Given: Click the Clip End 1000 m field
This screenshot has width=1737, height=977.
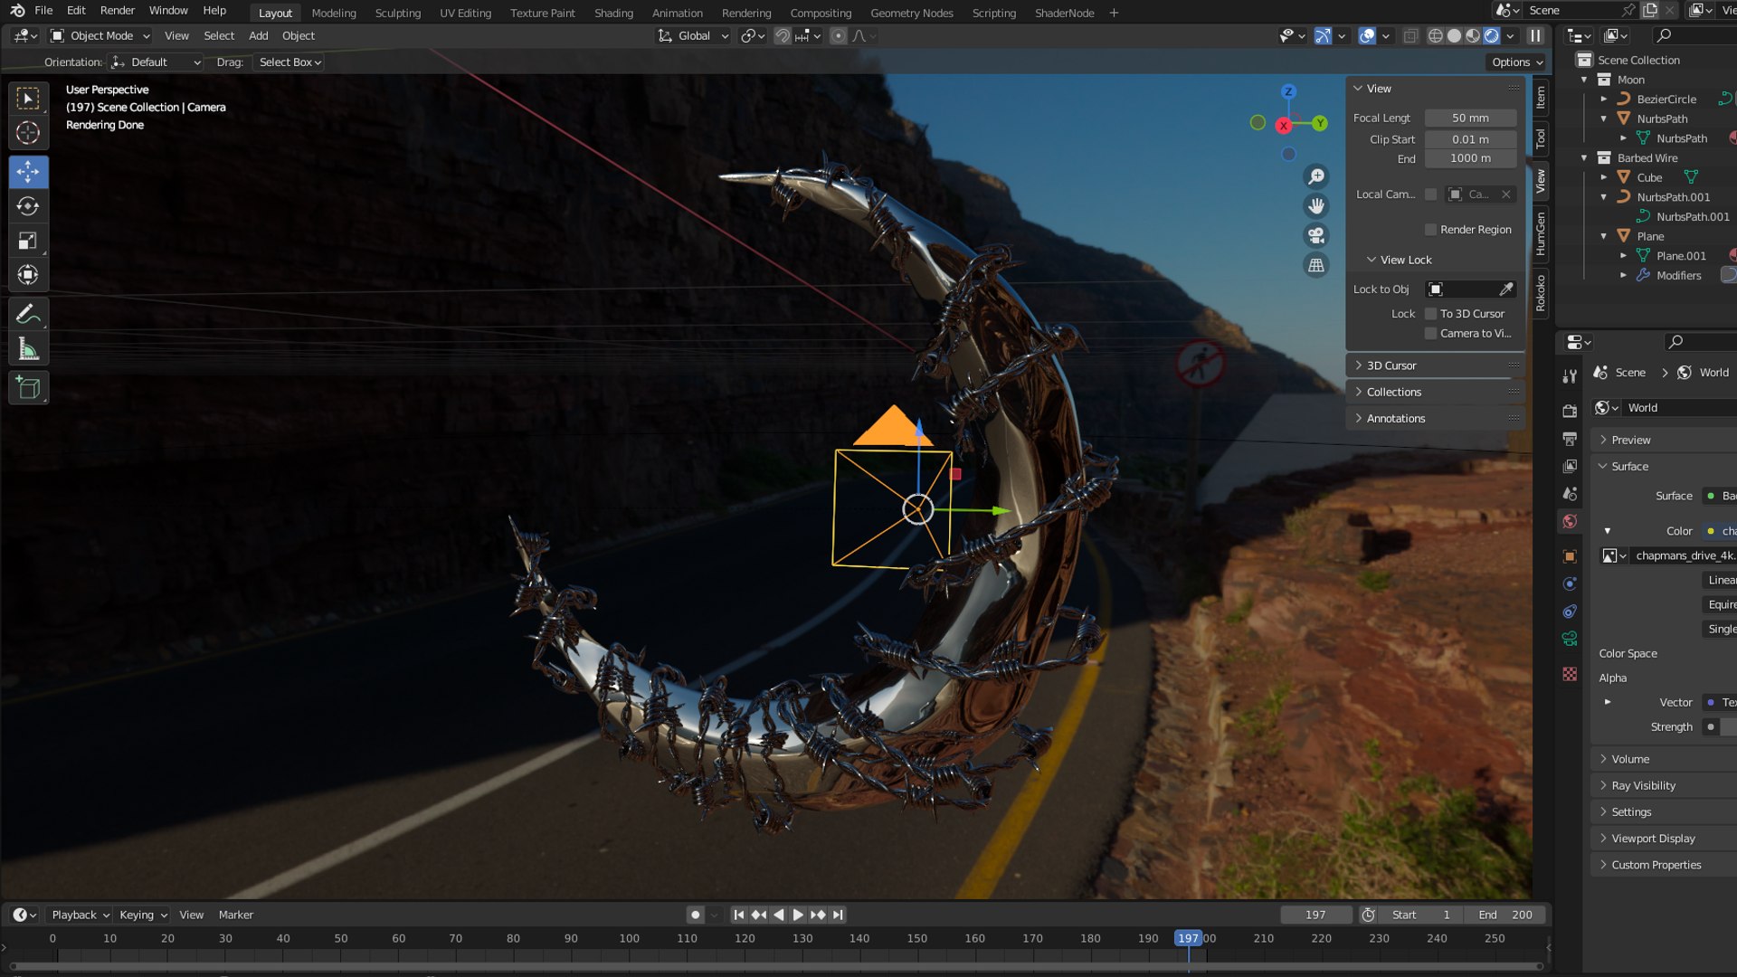Looking at the screenshot, I should 1470,158.
